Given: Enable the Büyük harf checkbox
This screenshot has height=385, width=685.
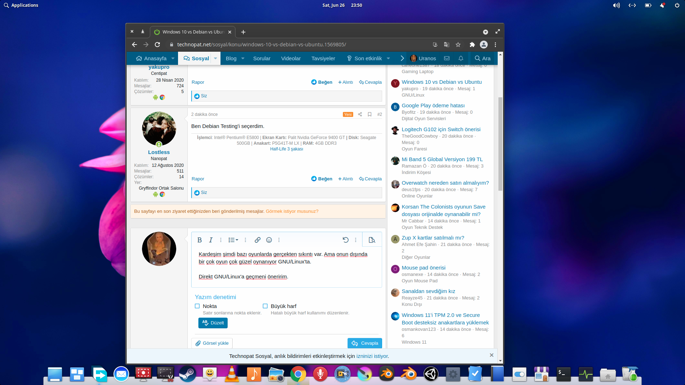Looking at the screenshot, I should 265,306.
